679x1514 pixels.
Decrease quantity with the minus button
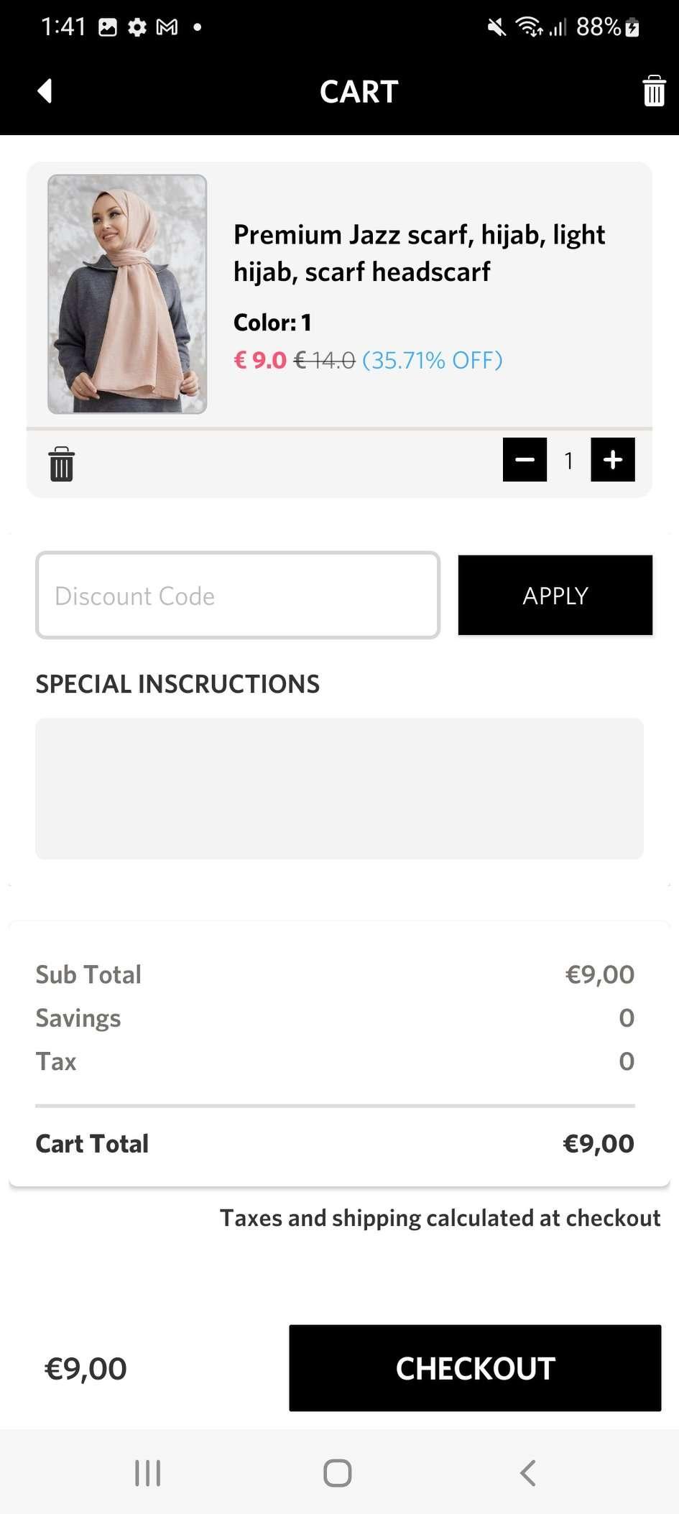pos(525,459)
